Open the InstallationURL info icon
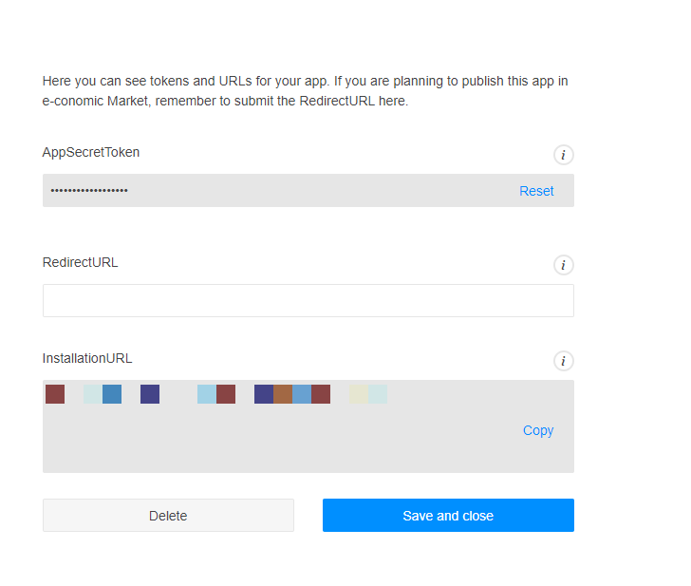The image size is (691, 586). pos(564,361)
